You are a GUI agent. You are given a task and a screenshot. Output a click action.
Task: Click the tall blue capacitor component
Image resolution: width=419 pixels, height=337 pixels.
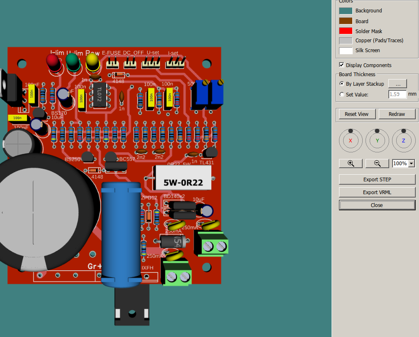pyautogui.click(x=121, y=234)
